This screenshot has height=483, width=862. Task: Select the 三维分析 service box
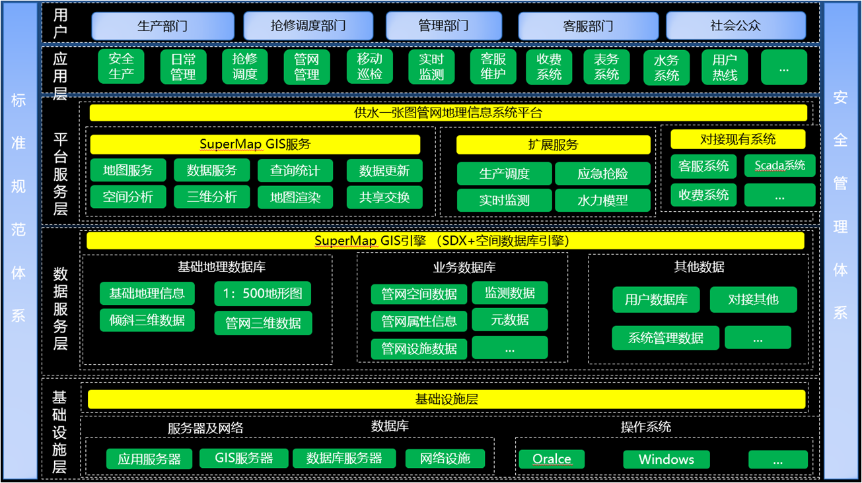[x=211, y=197]
